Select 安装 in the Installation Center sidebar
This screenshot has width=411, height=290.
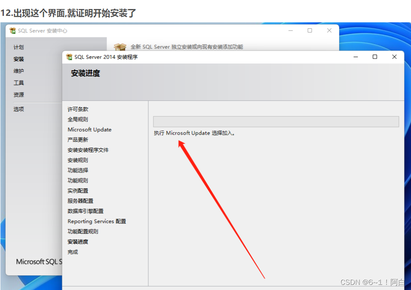tap(18, 59)
